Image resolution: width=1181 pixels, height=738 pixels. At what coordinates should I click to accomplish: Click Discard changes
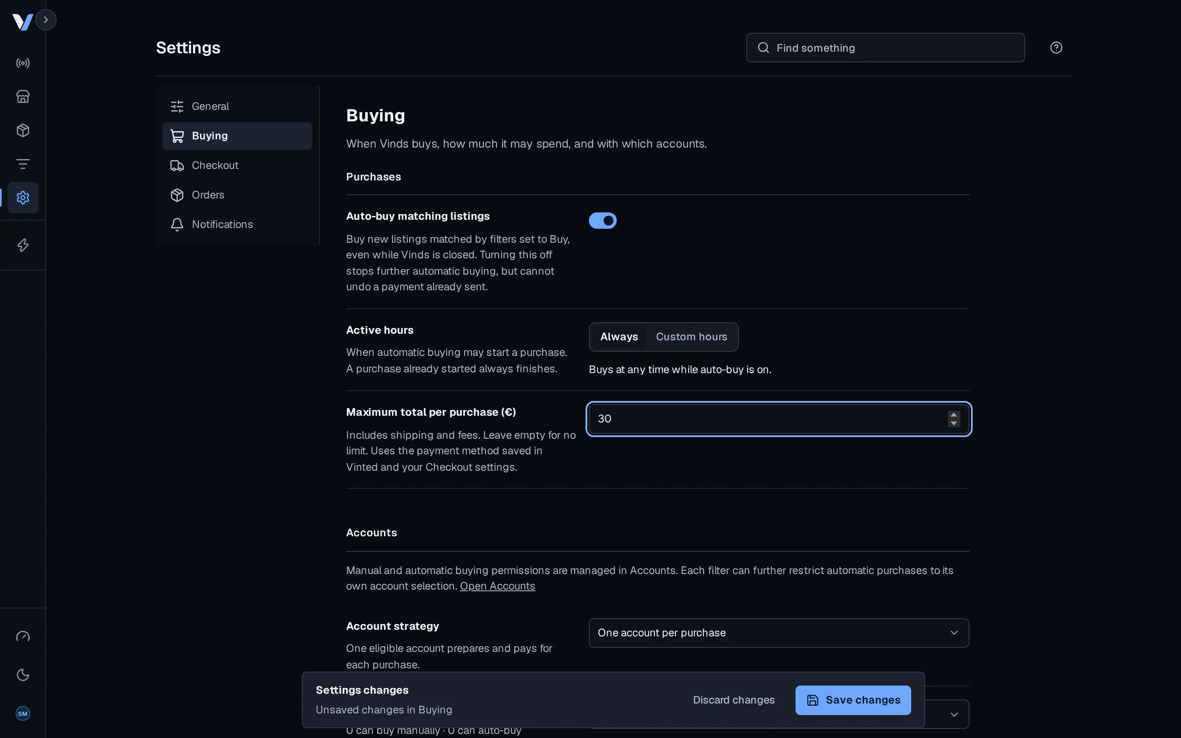[734, 700]
